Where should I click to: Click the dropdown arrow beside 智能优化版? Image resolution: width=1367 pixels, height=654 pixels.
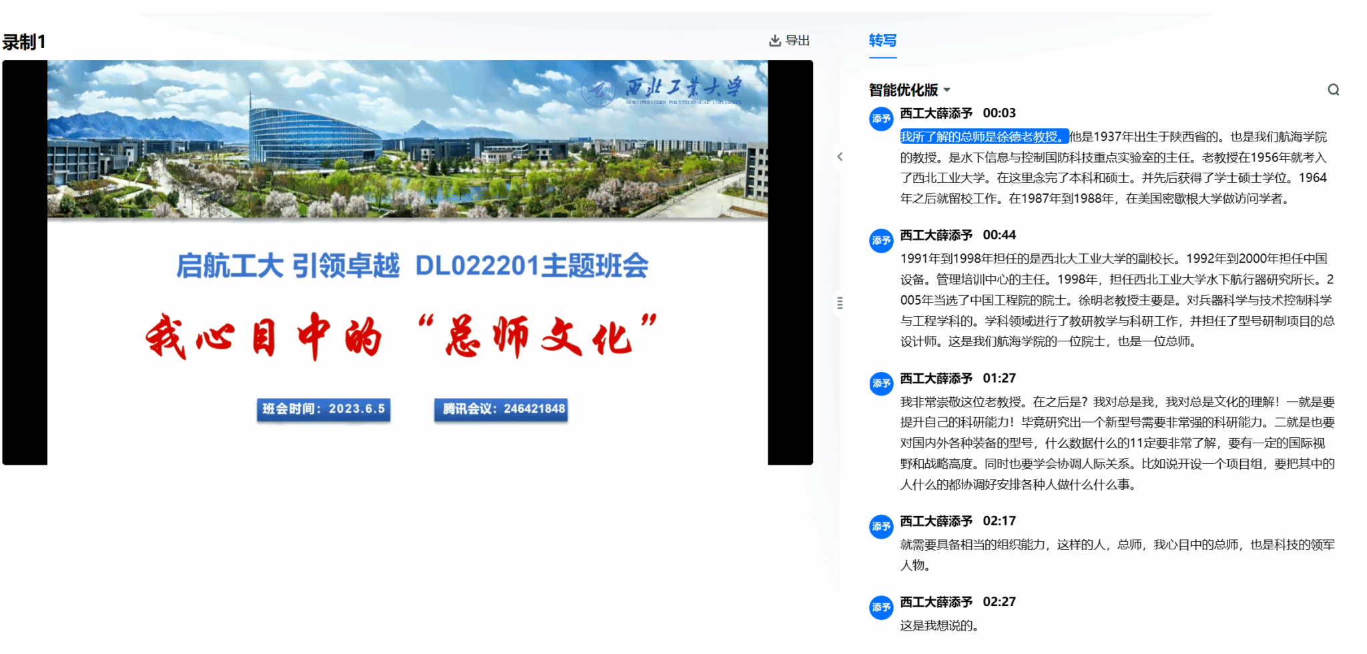click(x=947, y=90)
